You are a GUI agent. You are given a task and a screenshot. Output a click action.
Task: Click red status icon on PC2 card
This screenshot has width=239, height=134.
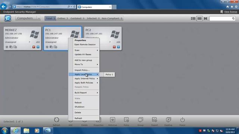pos(114,47)
